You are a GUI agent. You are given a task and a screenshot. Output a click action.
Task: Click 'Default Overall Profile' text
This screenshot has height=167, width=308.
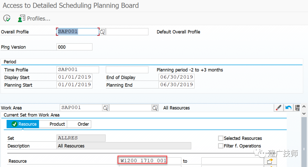click(x=178, y=32)
